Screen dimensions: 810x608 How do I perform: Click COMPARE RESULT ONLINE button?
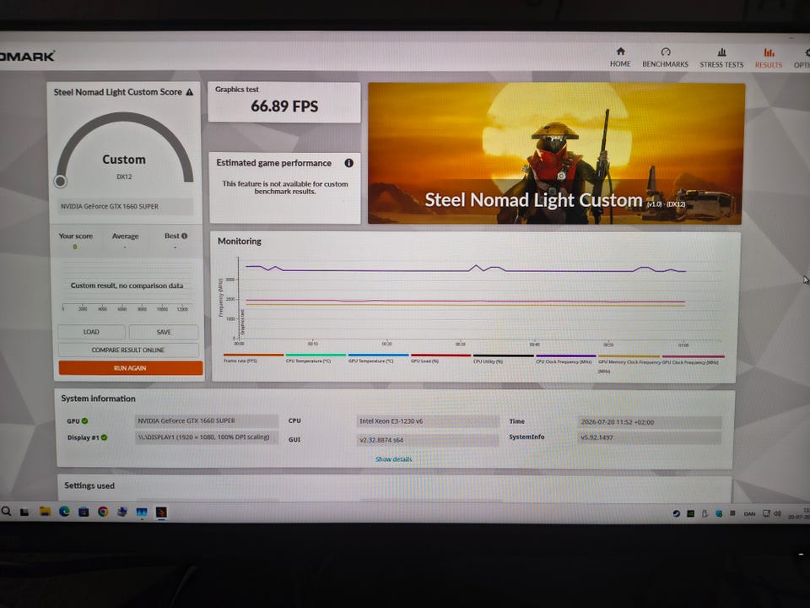click(128, 350)
